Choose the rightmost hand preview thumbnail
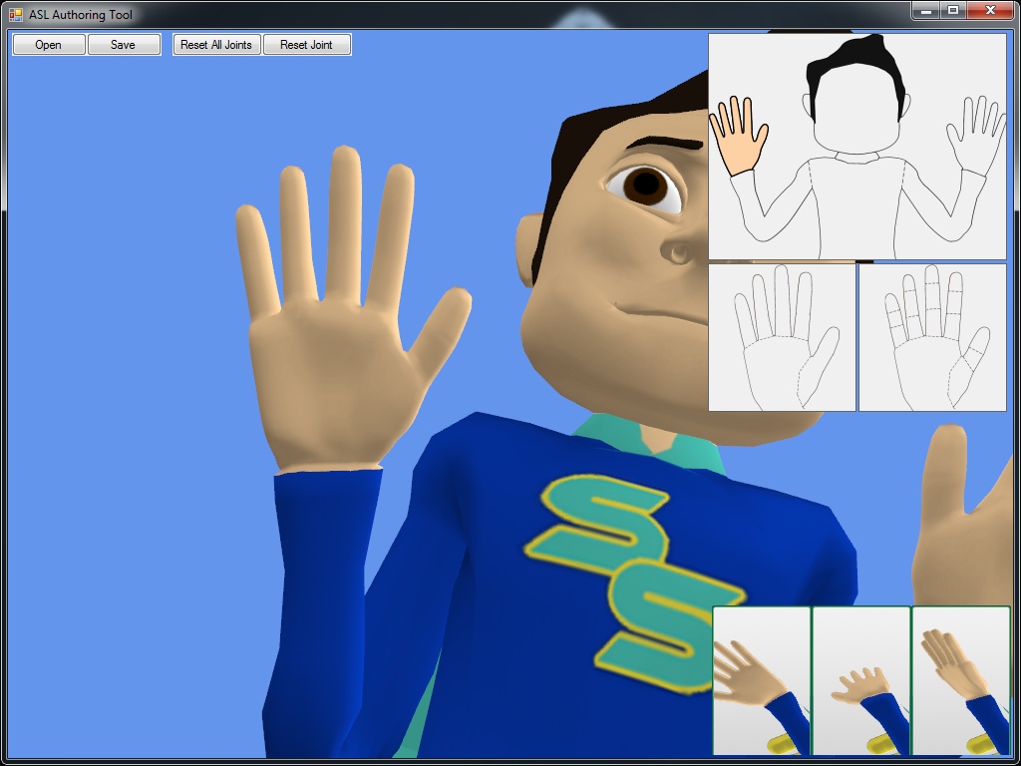The width and height of the screenshot is (1021, 766). point(960,681)
